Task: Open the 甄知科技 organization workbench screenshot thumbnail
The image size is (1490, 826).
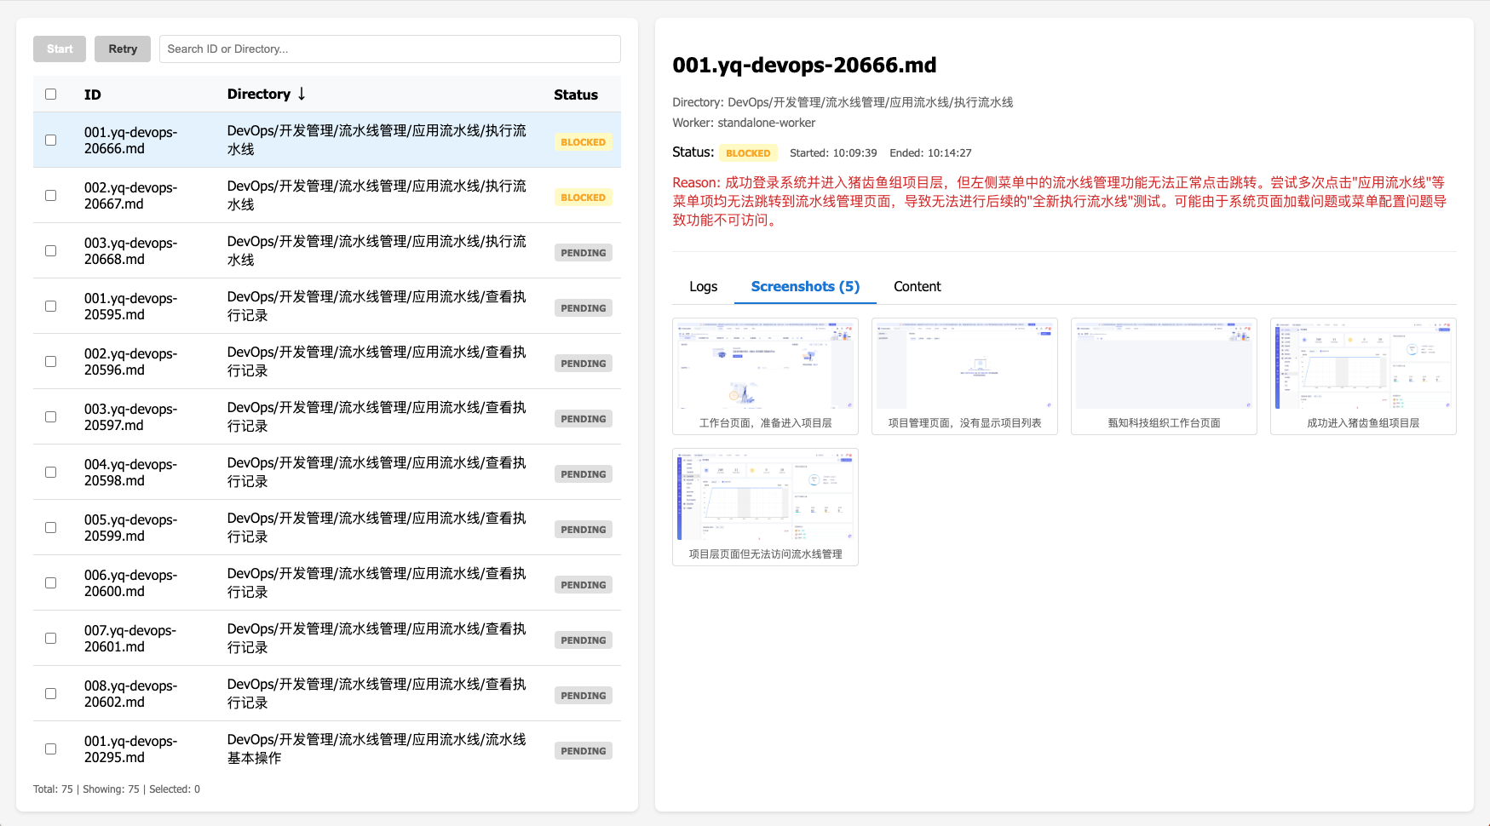Action: [1164, 366]
